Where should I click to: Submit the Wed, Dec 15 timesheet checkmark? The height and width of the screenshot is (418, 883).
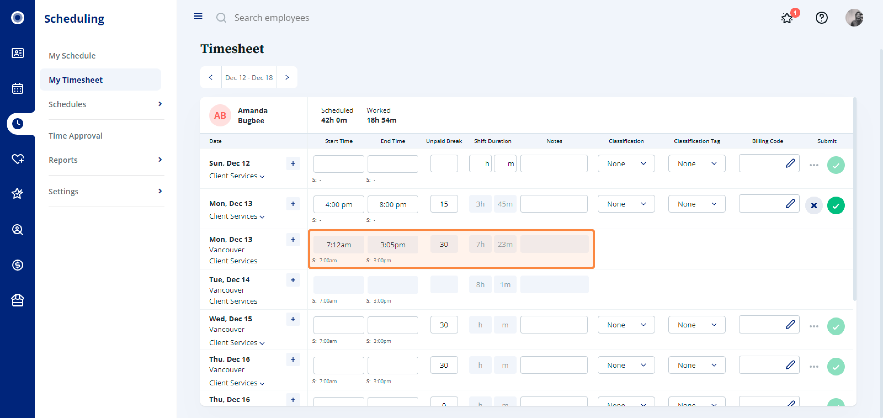coord(836,326)
